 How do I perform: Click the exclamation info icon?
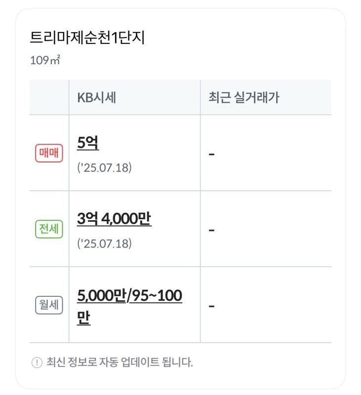click(x=37, y=362)
